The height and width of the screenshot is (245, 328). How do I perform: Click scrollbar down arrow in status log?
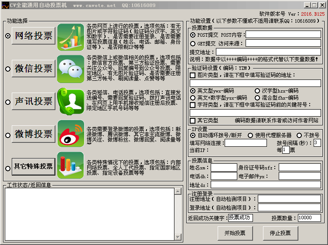tap(178, 237)
